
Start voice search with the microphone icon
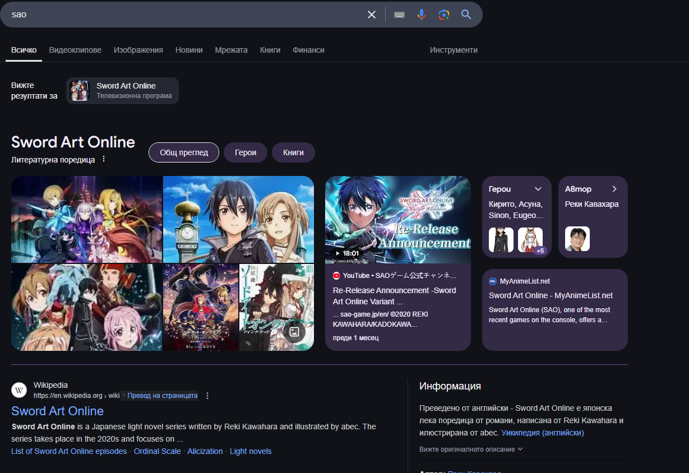click(422, 15)
